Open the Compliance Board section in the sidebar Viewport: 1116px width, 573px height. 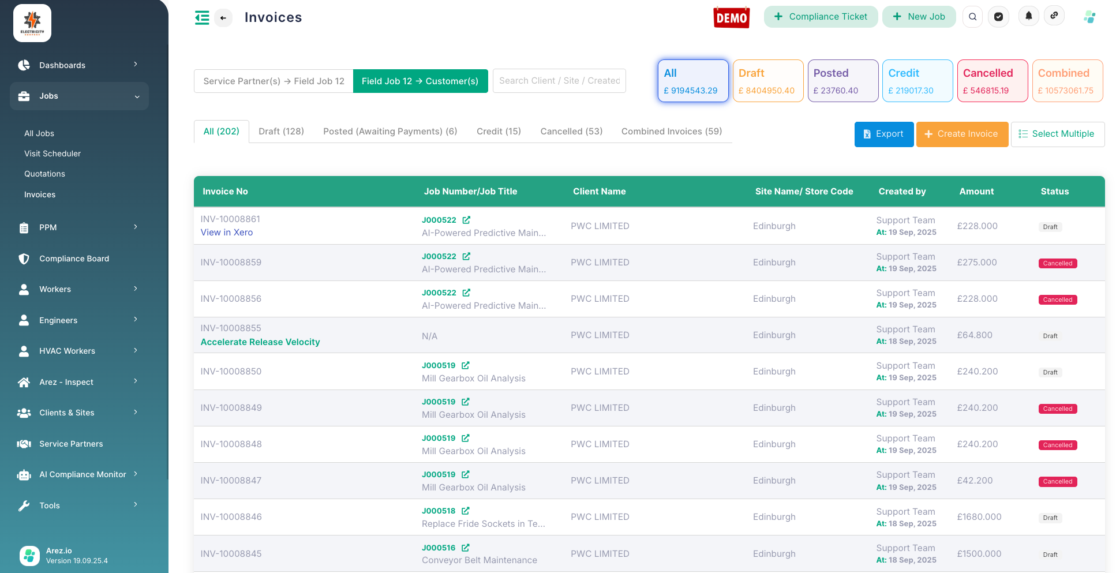point(74,259)
